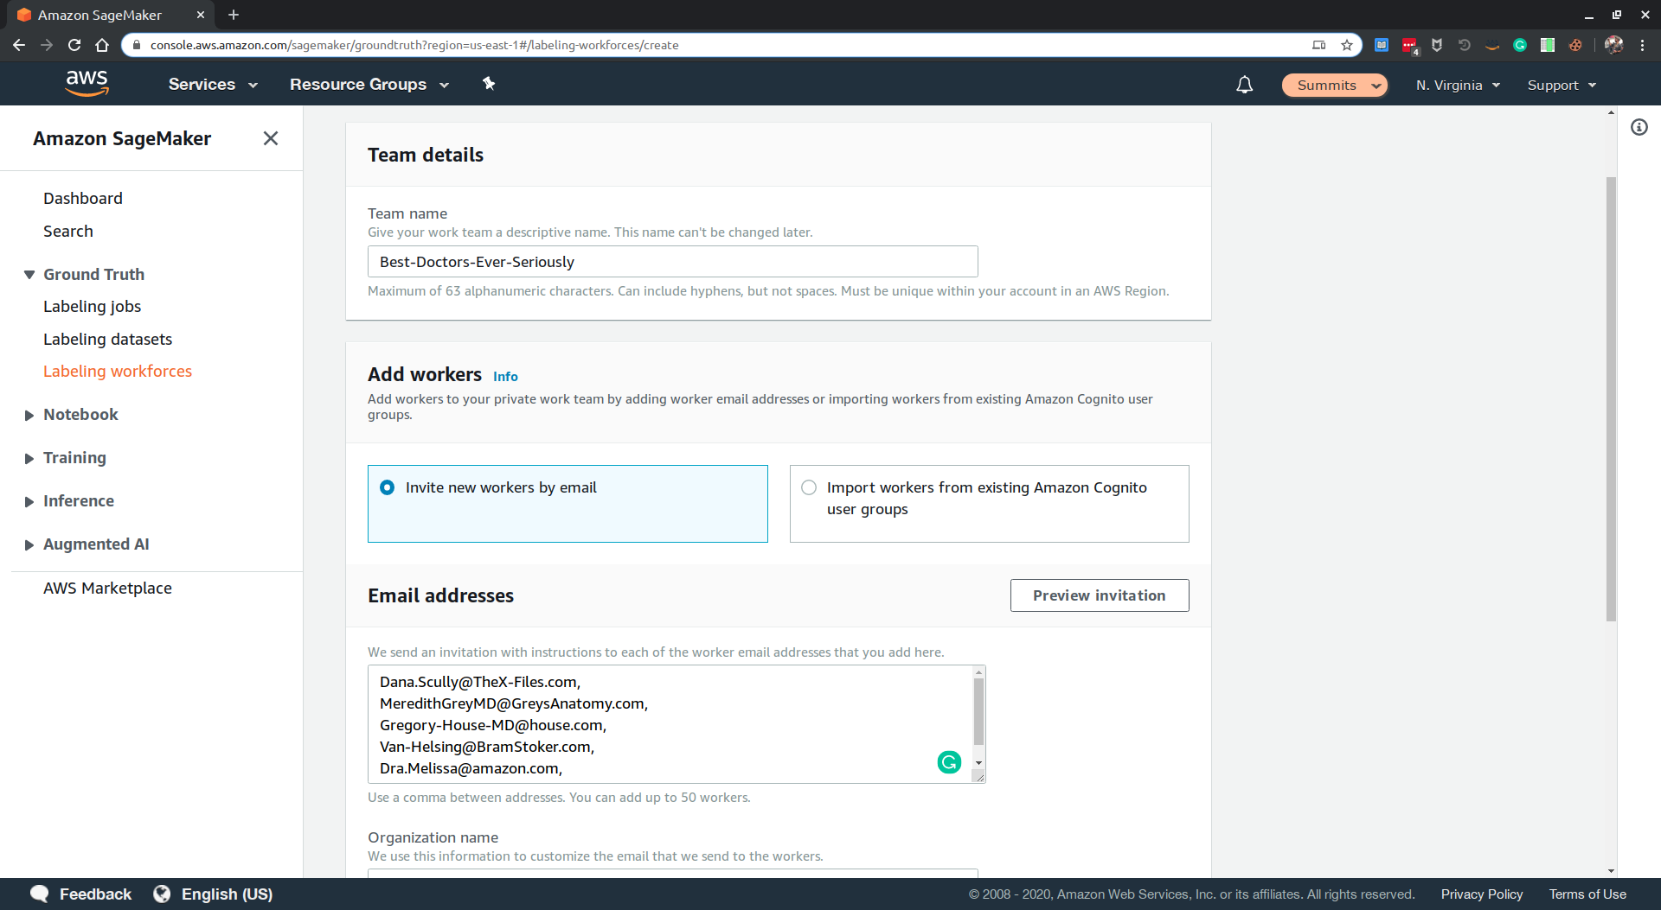
Task: Click the site lock icon in address bar
Action: tap(136, 45)
